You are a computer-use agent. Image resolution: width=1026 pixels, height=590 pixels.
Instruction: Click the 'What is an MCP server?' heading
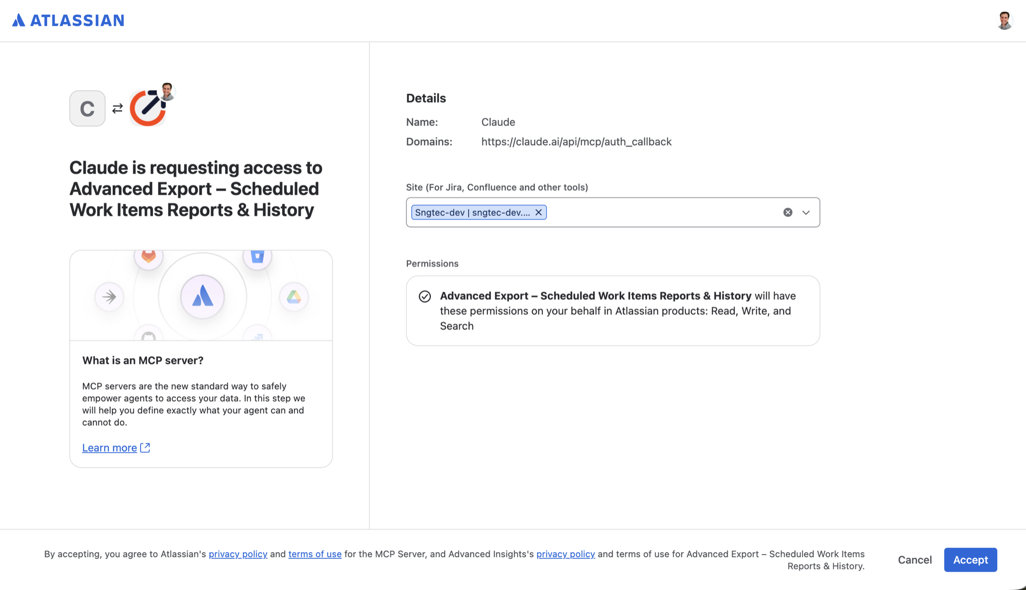coord(143,360)
